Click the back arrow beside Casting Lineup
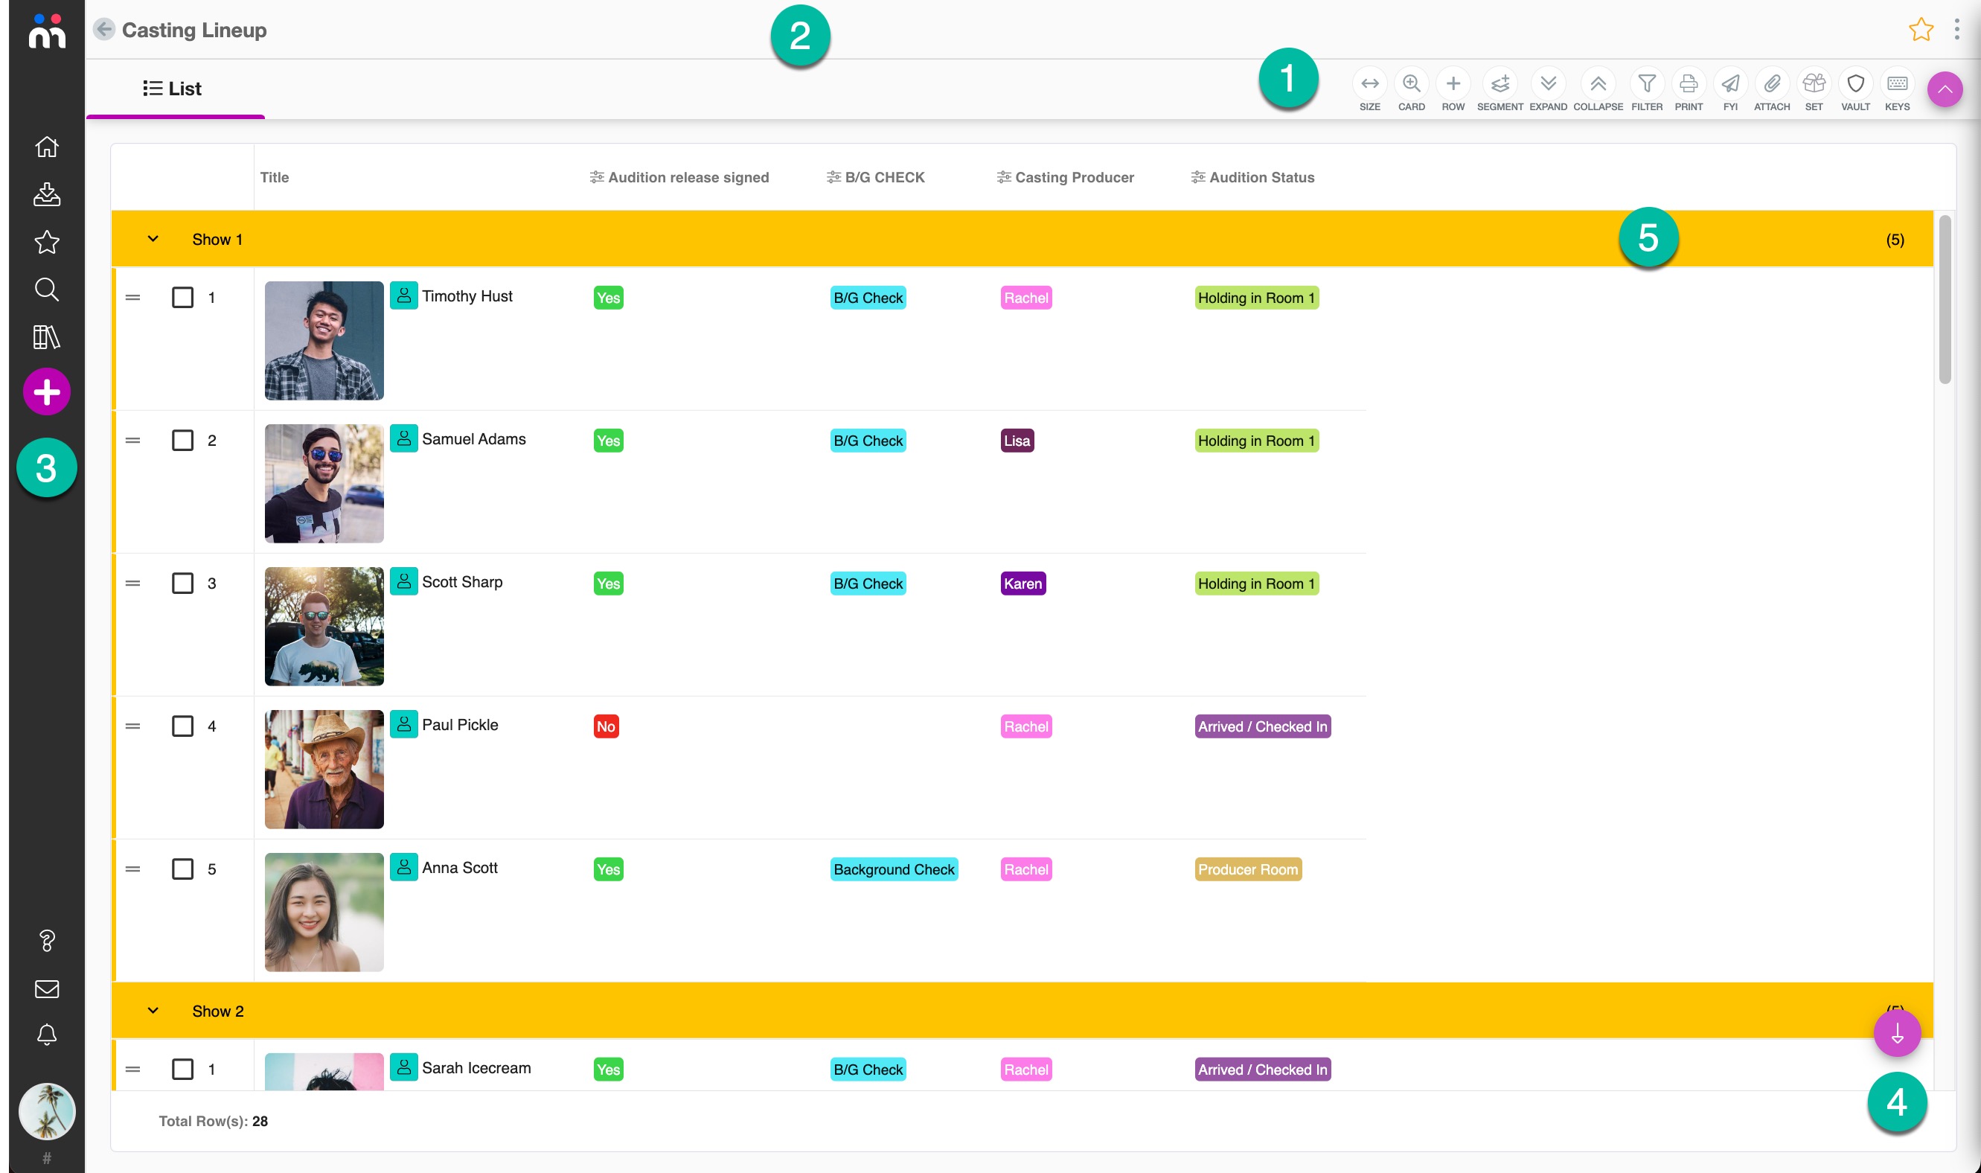This screenshot has height=1173, width=1981. coord(103,29)
